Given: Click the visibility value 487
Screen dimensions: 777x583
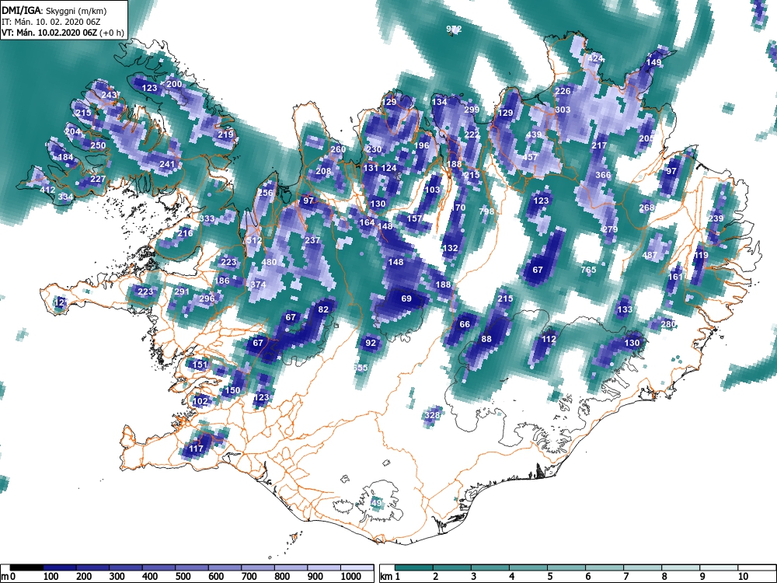Looking at the screenshot, I should 650,255.
